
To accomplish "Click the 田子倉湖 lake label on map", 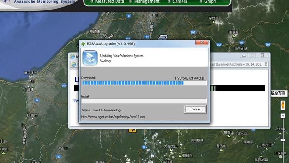I will (241, 48).
